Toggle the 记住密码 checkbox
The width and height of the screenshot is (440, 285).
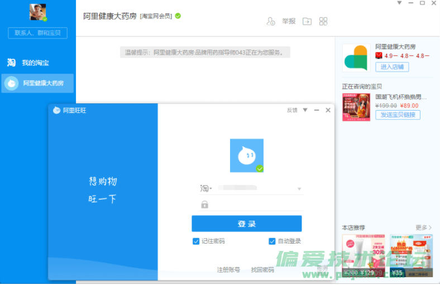[196, 241]
